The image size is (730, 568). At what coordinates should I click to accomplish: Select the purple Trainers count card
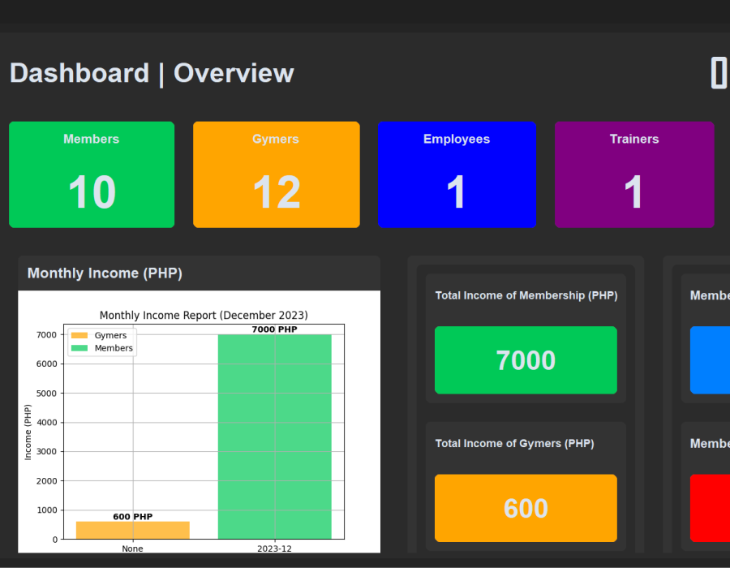click(634, 174)
